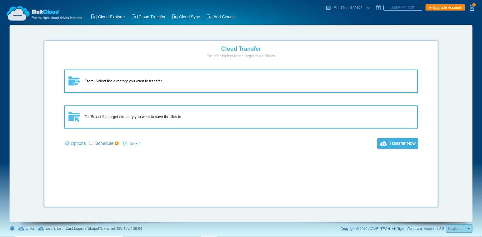The image size is (482, 237).
Task: Enable the Schedule checkbox
Action: (91, 143)
